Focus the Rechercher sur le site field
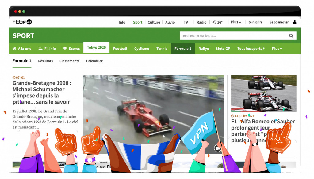 point(238,36)
